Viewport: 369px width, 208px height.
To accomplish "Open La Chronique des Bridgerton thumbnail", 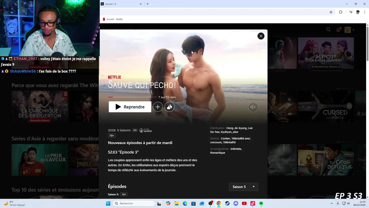I will (40, 106).
